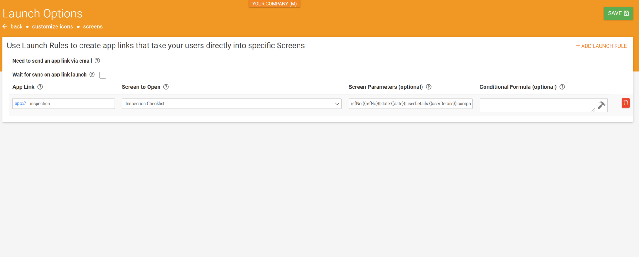Edit the Screen Parameters text field
Image resolution: width=639 pixels, height=257 pixels.
[x=410, y=104]
